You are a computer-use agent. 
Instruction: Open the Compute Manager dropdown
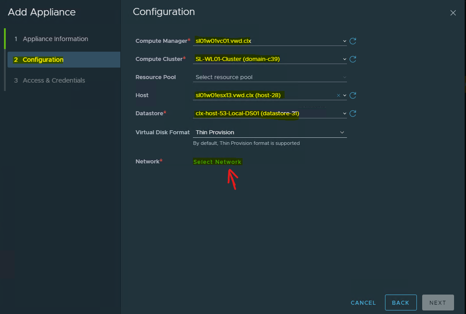tap(345, 41)
